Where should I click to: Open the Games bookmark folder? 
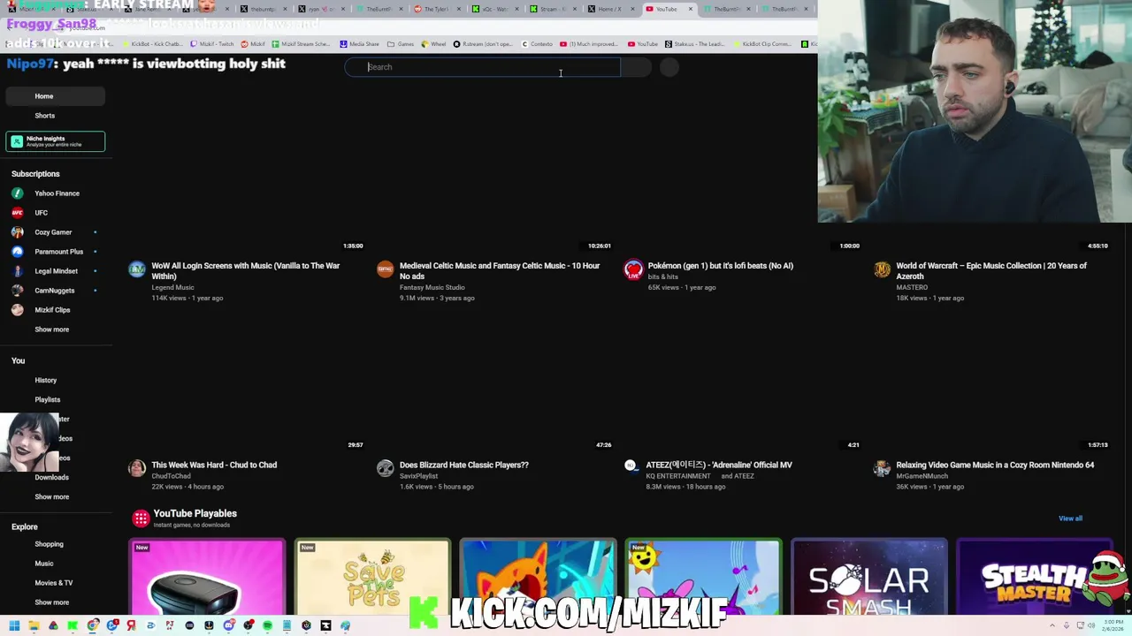pyautogui.click(x=402, y=44)
